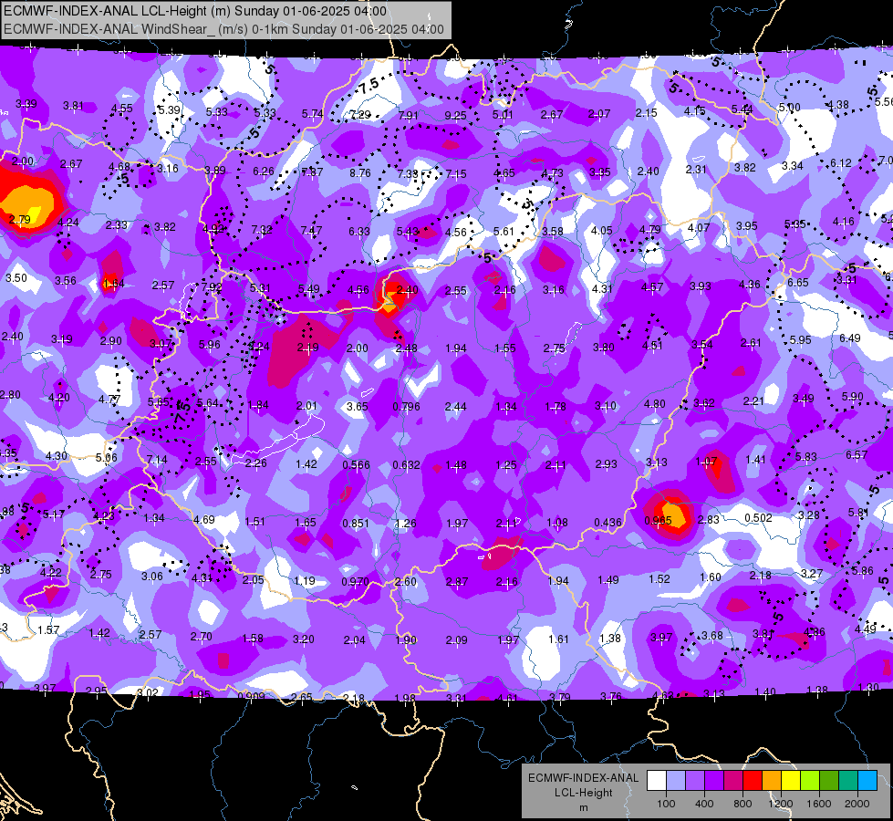
Task: Click legend label 'ECMWF-INDEX-ANAL'
Action: [x=583, y=778]
